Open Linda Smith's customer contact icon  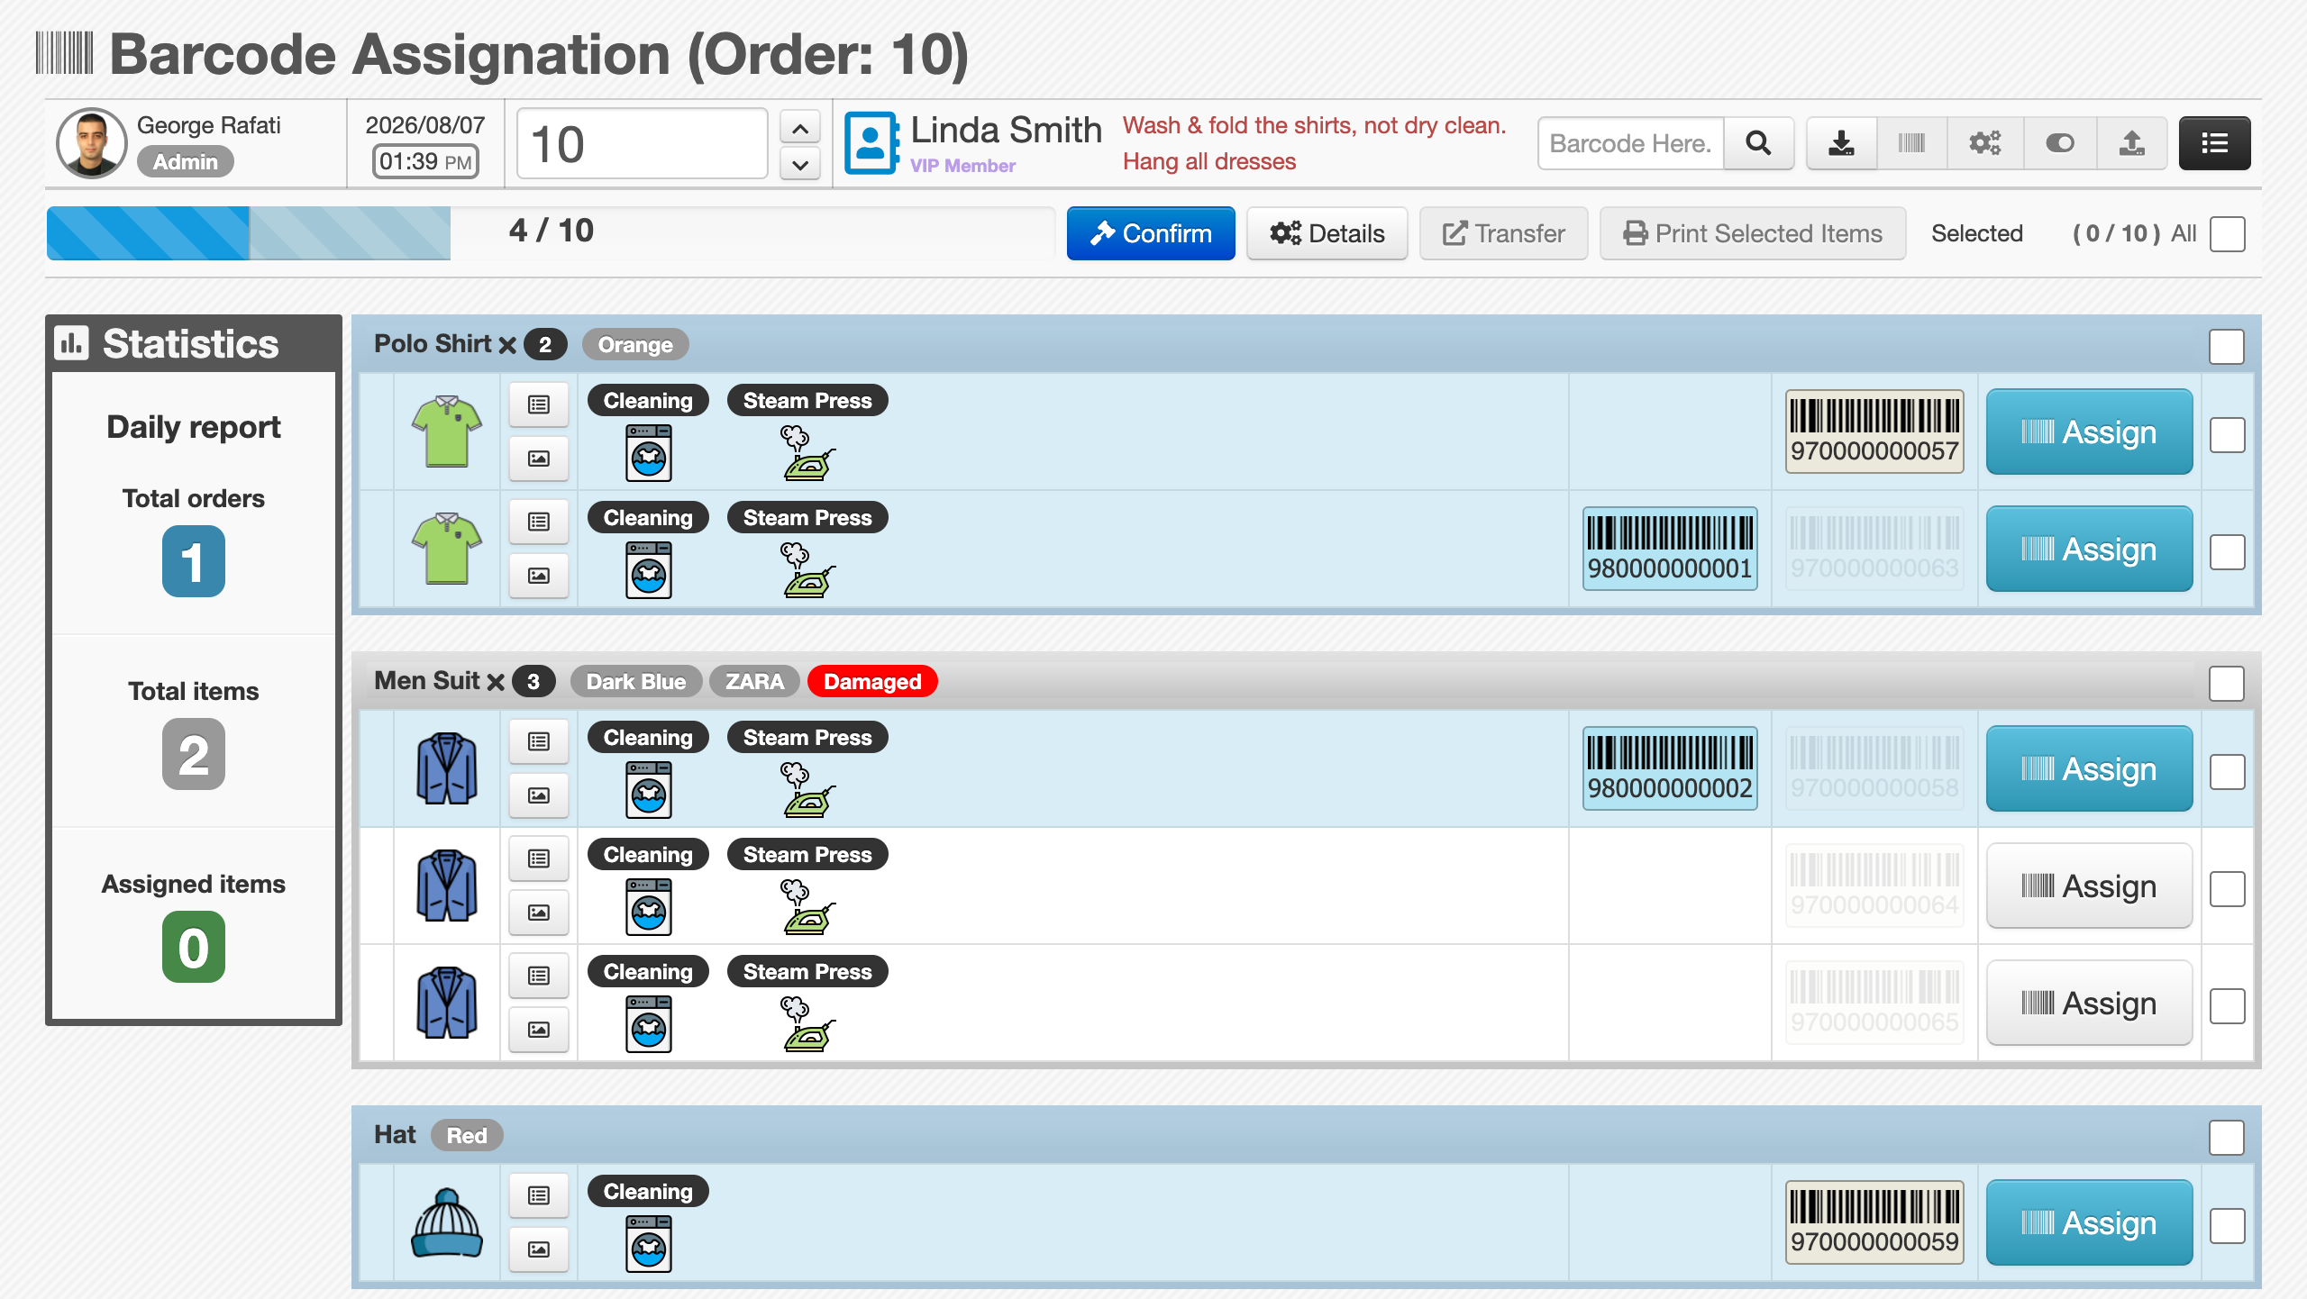(x=871, y=143)
